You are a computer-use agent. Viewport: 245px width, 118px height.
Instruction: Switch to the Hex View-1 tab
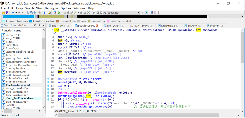[114, 26]
